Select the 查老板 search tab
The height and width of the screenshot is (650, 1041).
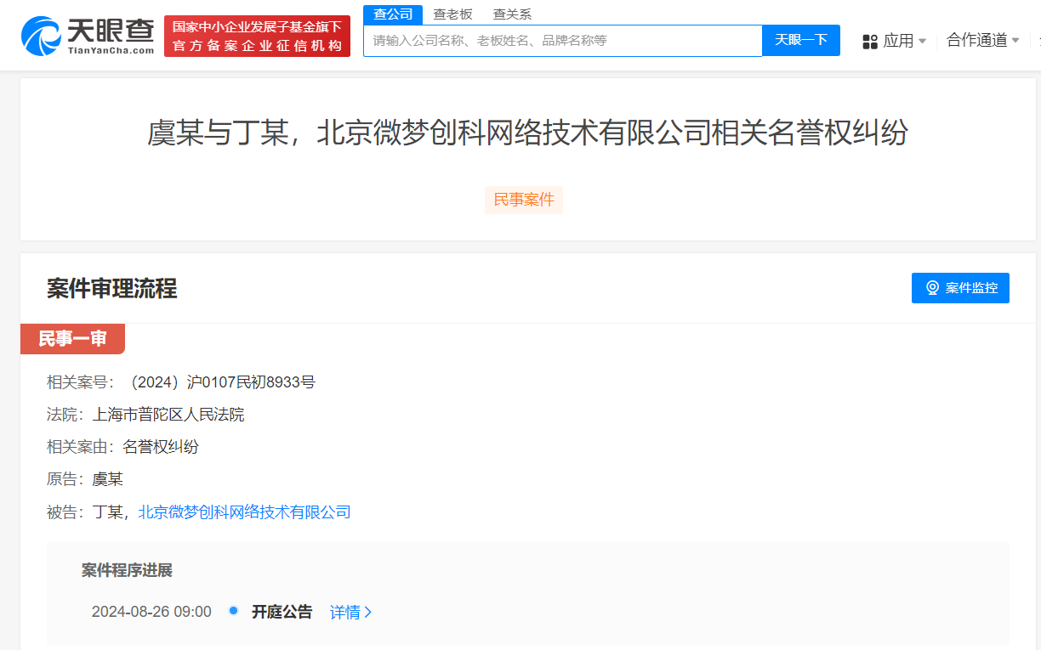pyautogui.click(x=452, y=14)
